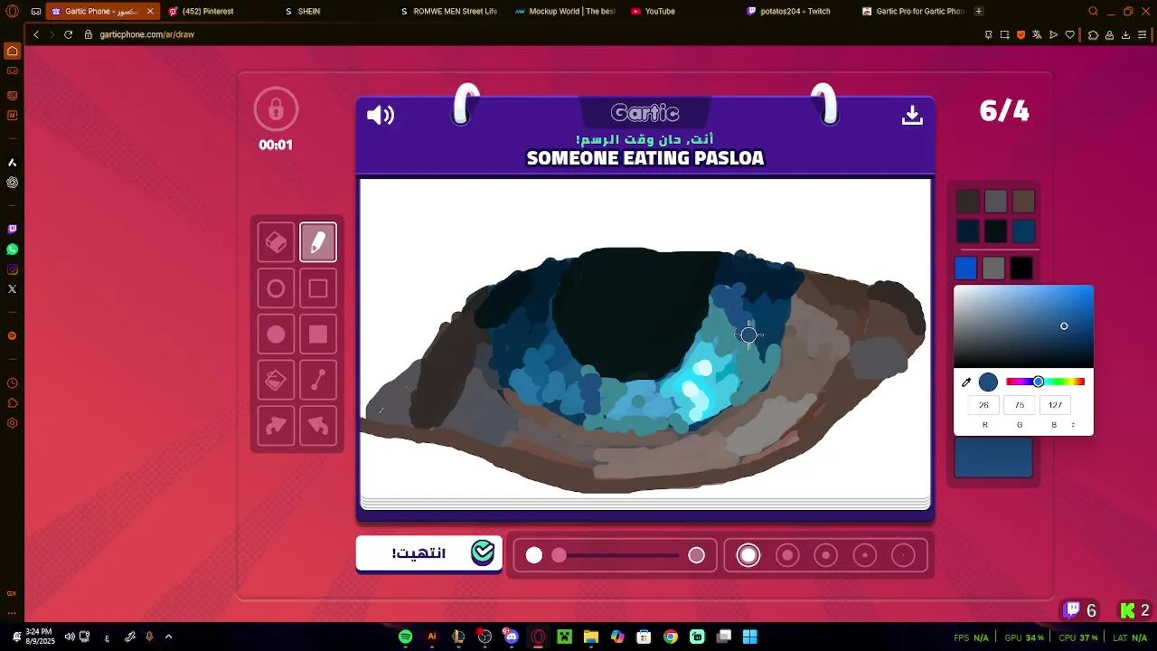Open the Opera menu logo

[x=12, y=12]
